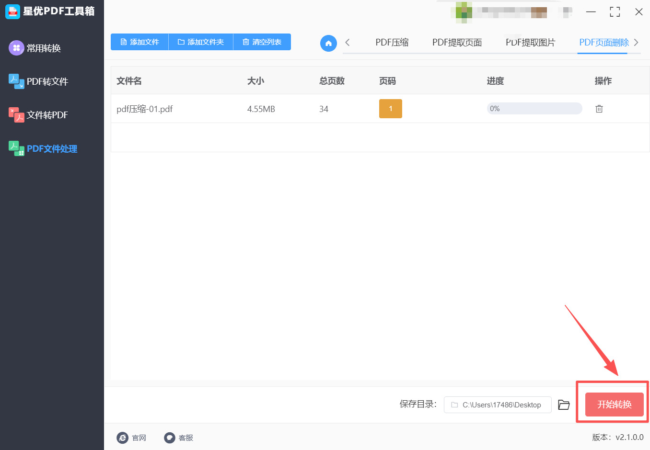Image resolution: width=650 pixels, height=450 pixels.
Task: Switch to the PDF压缩 tab
Action: click(392, 42)
